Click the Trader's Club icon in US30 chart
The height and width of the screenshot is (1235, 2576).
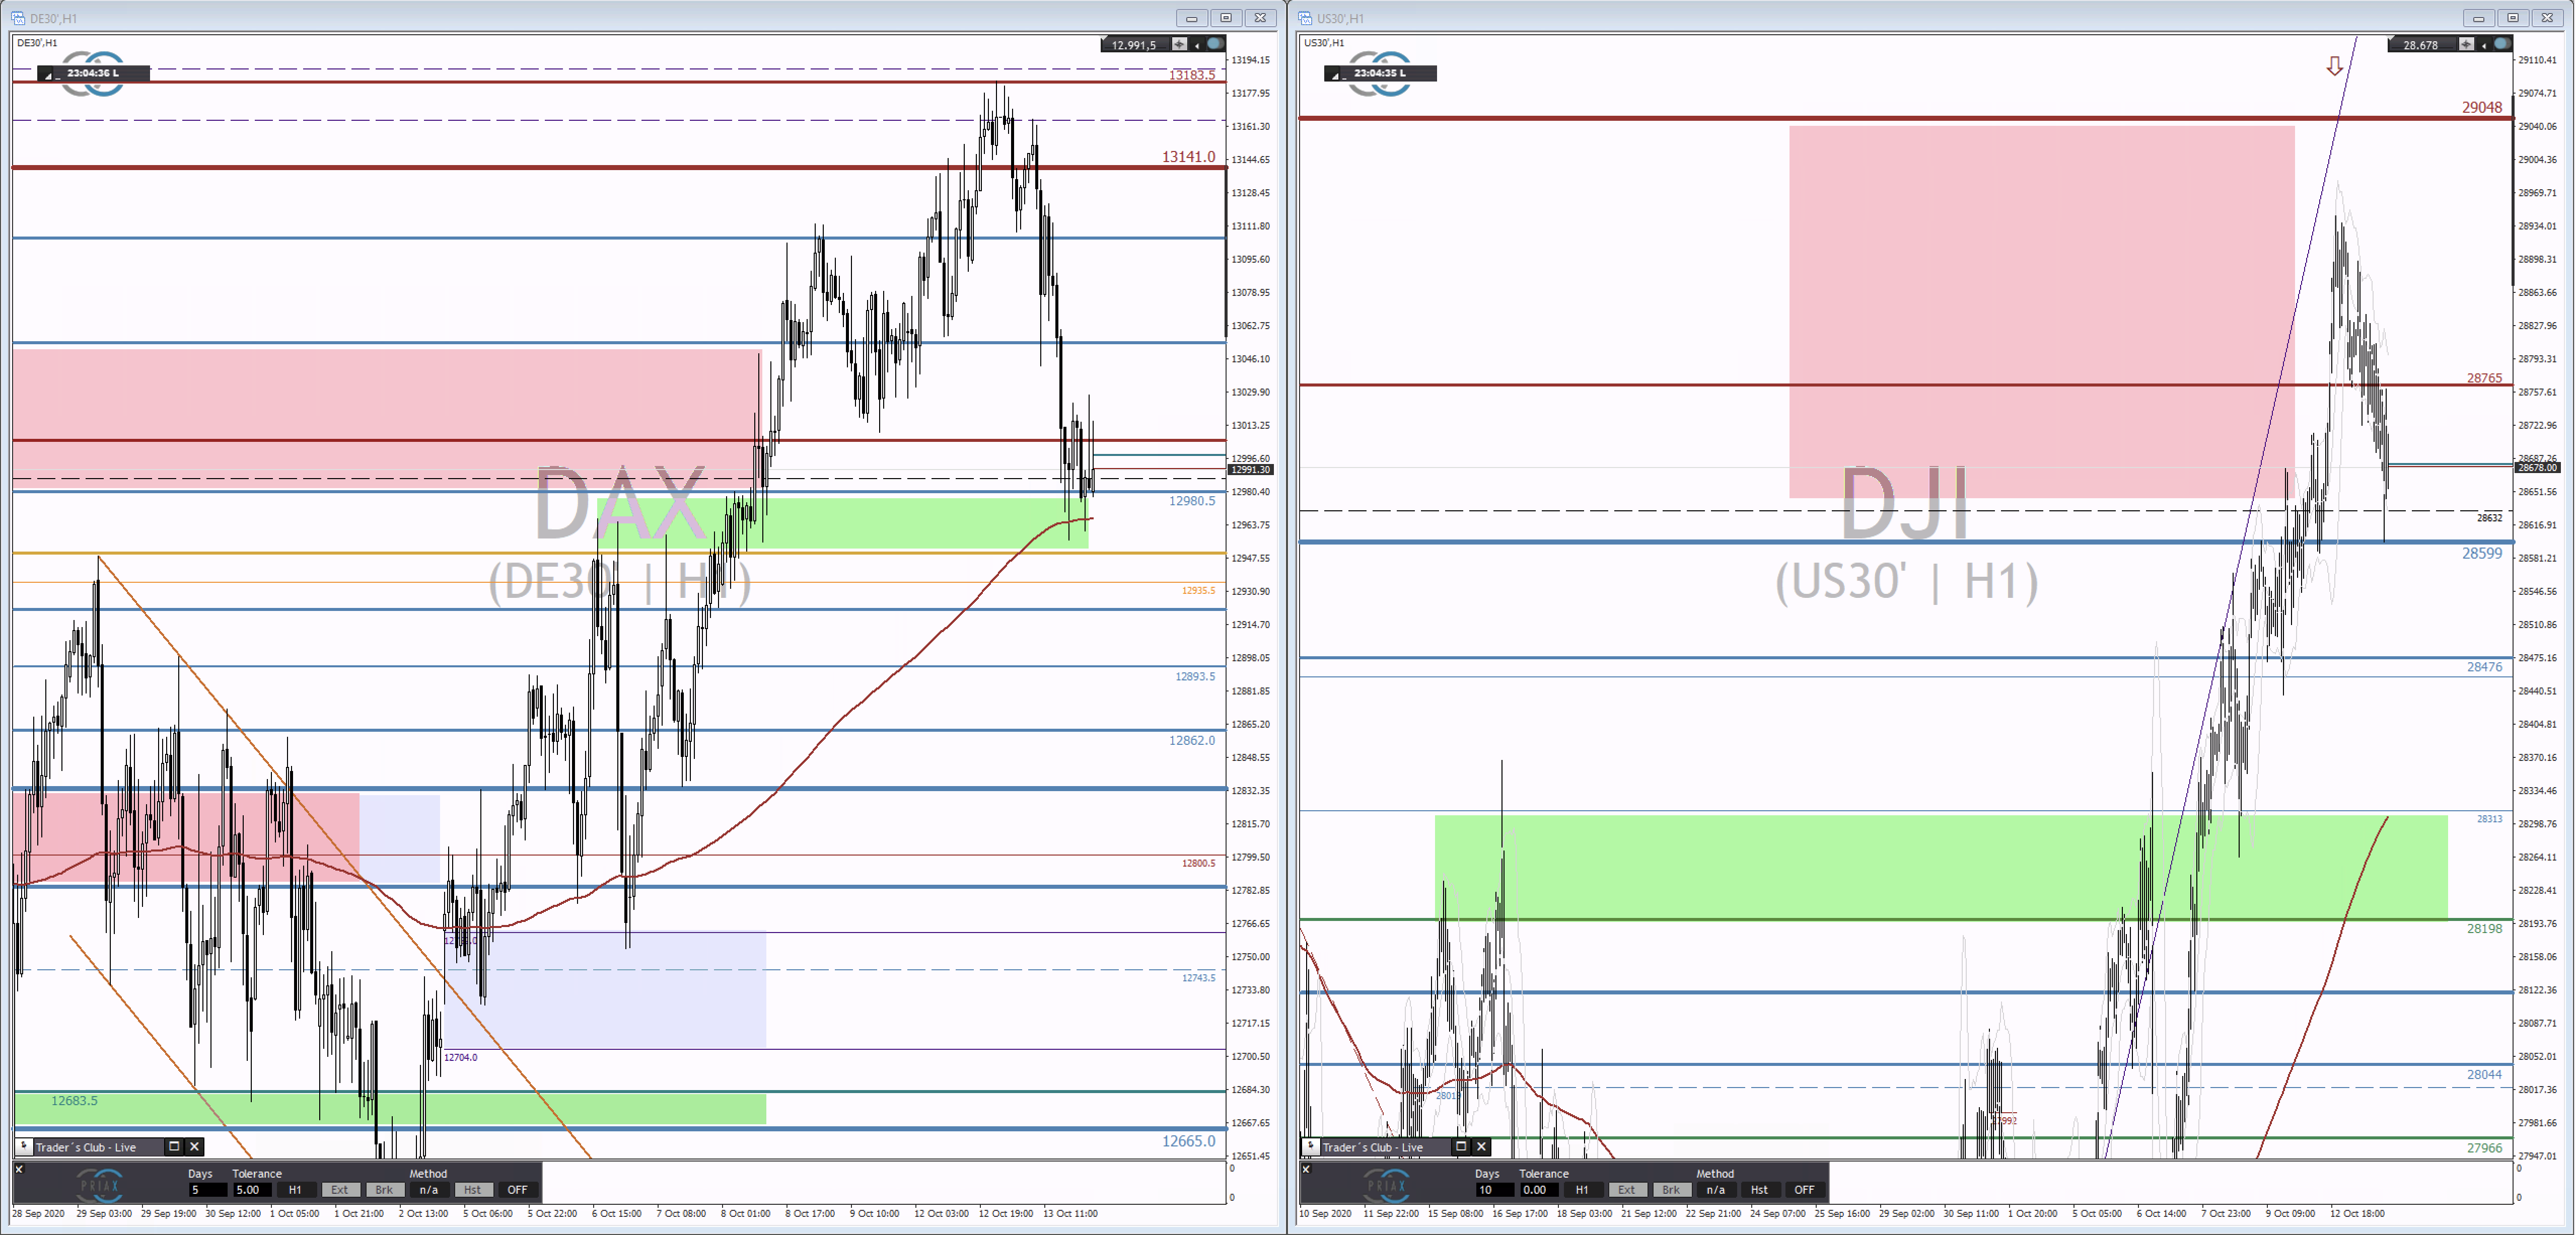coord(1311,1146)
